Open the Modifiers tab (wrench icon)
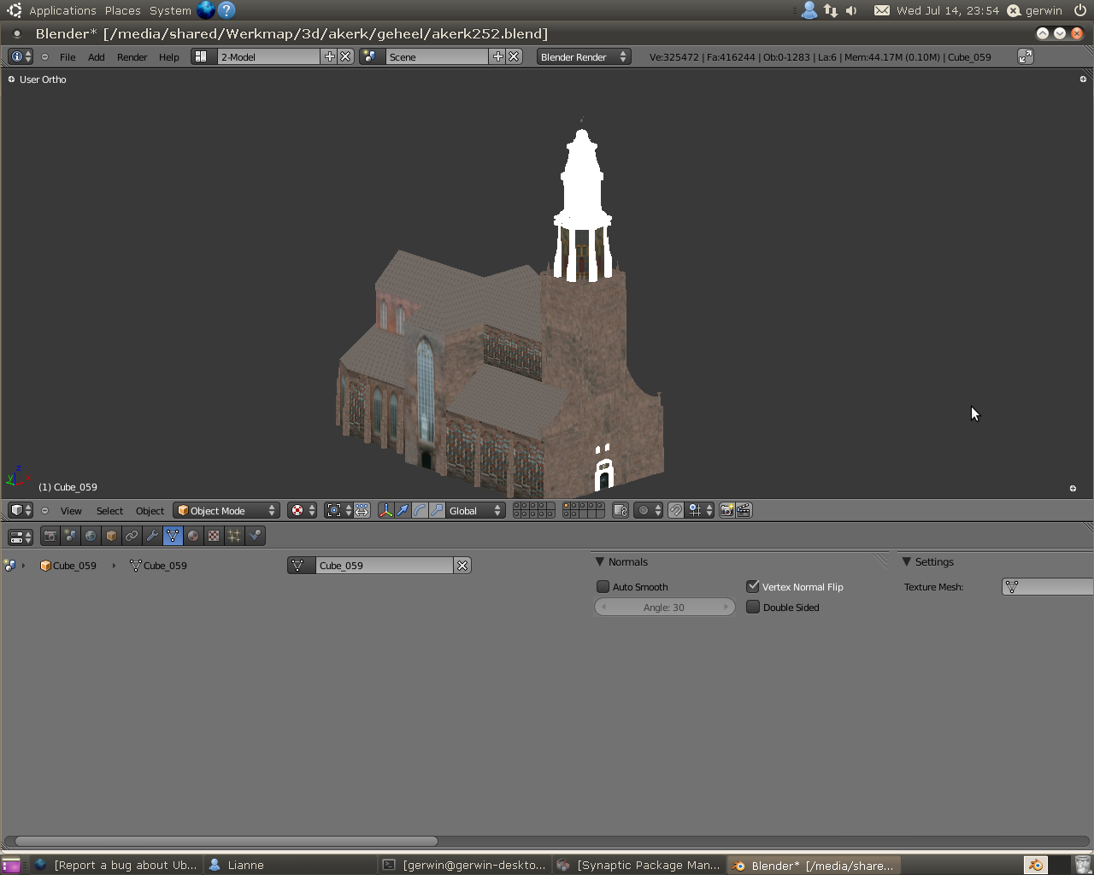The height and width of the screenshot is (875, 1094). [152, 536]
